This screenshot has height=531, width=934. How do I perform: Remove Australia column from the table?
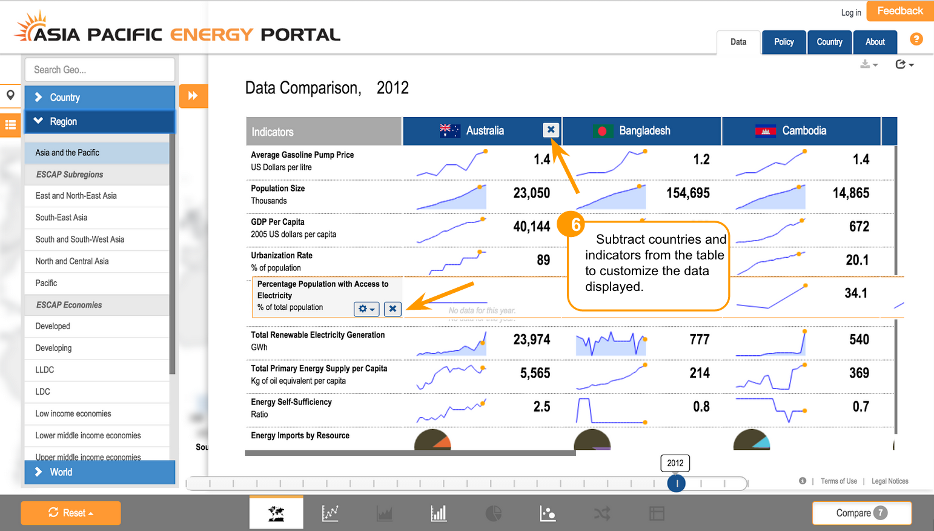[x=551, y=130]
